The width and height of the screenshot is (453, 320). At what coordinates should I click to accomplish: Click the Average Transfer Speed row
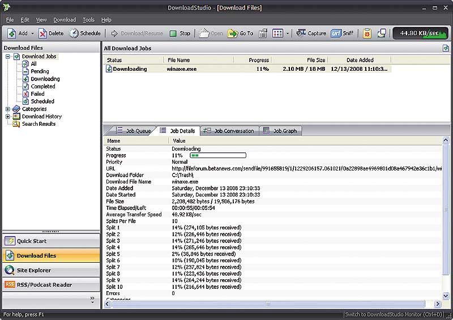(273, 215)
